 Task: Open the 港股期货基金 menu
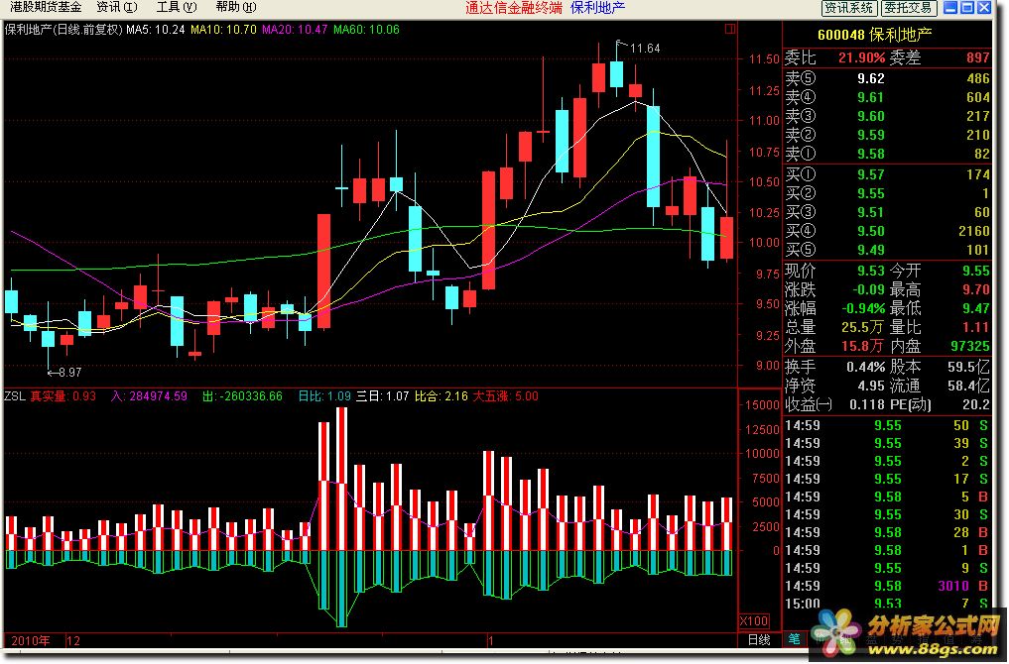point(47,7)
